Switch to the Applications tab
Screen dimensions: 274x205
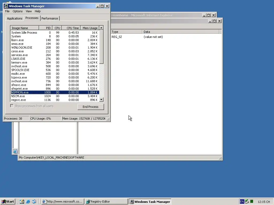click(14, 18)
